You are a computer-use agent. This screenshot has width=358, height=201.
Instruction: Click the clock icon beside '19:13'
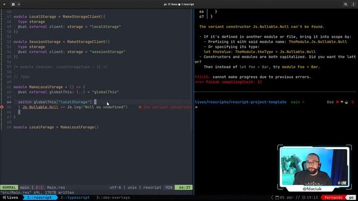pos(304,197)
